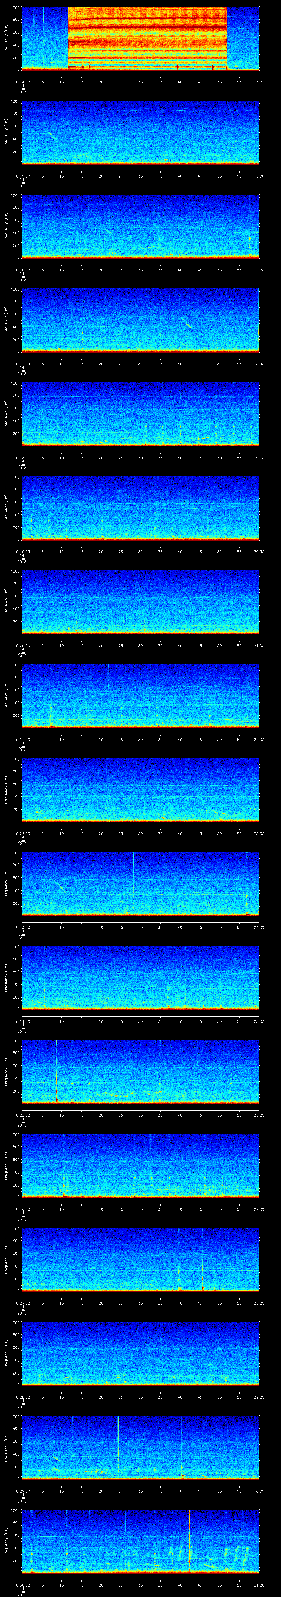Click the '10:27:00' start time label

click(x=22, y=1302)
